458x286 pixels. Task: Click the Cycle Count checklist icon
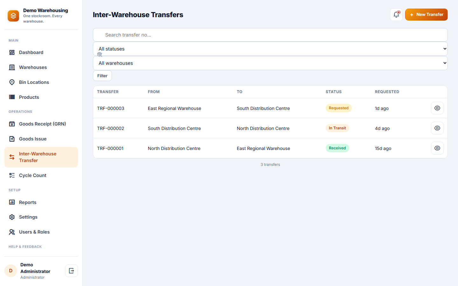click(12, 175)
